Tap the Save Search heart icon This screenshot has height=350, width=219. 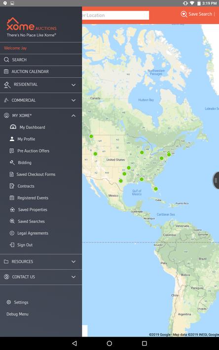[183, 14]
